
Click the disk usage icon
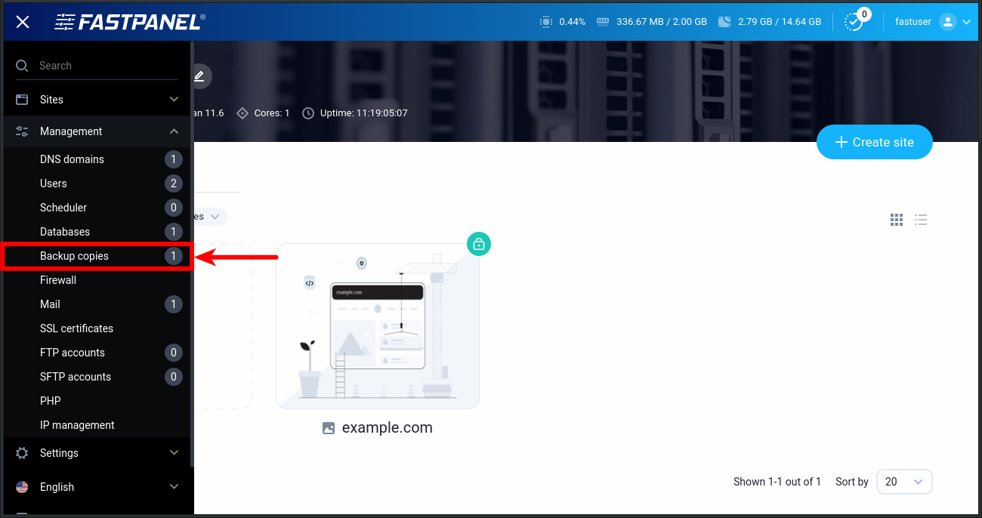coord(724,22)
